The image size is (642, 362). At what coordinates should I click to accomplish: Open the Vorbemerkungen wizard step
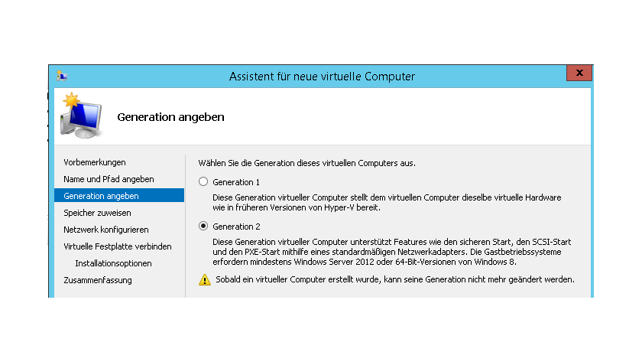click(x=95, y=162)
